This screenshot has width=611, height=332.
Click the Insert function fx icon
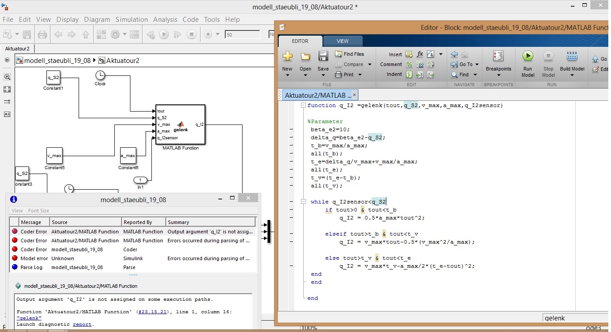419,54
